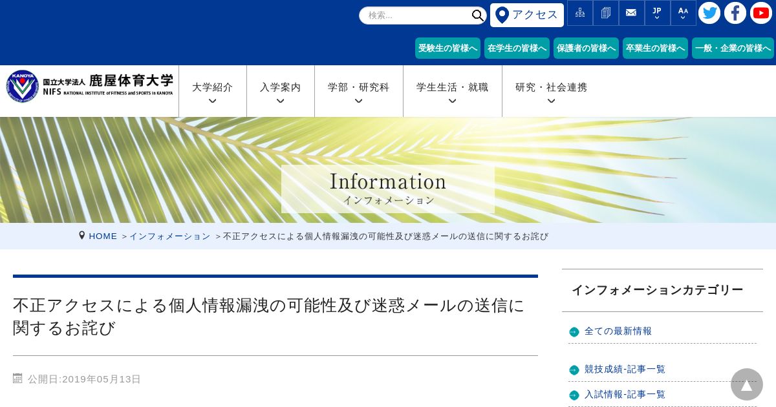This screenshot has height=407, width=776.
Task: Expand the 入学案内 menu
Action: 281,91
